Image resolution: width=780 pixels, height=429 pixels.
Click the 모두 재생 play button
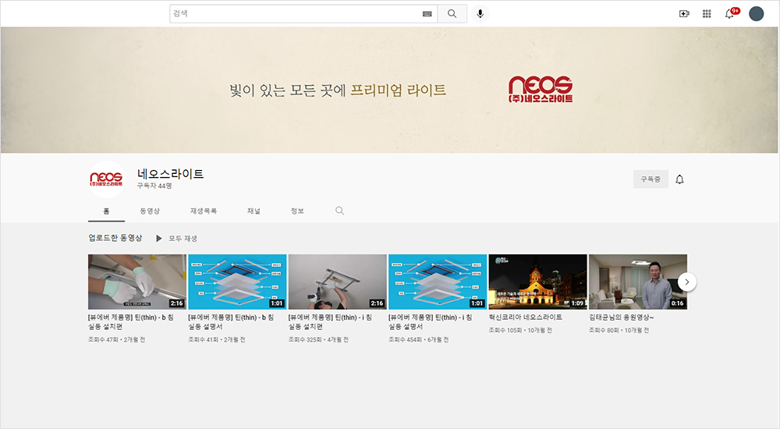[x=176, y=239]
